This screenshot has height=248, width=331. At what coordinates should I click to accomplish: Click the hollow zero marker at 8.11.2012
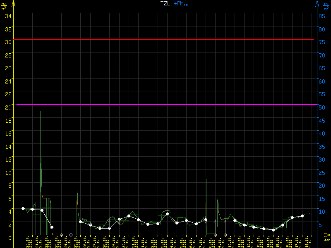[215, 235]
